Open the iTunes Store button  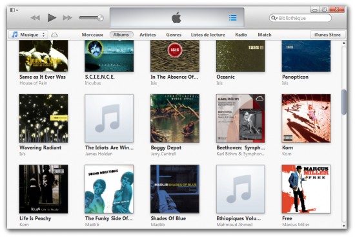[x=327, y=35]
